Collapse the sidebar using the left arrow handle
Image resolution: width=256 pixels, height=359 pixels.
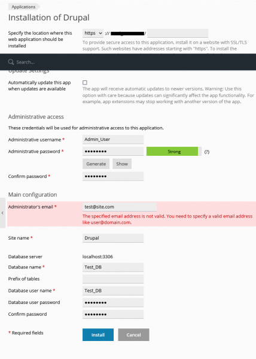point(2,213)
